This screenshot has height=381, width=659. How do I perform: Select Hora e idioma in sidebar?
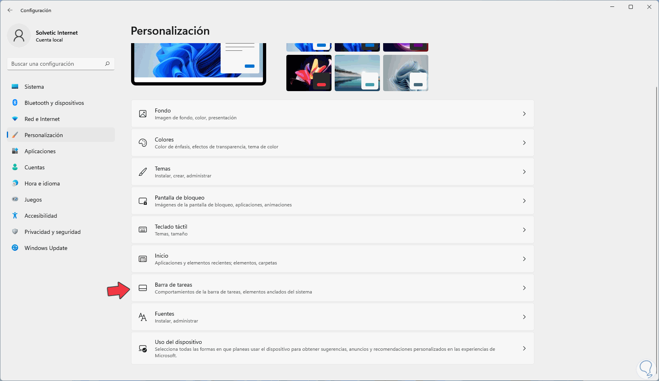pyautogui.click(x=61, y=183)
